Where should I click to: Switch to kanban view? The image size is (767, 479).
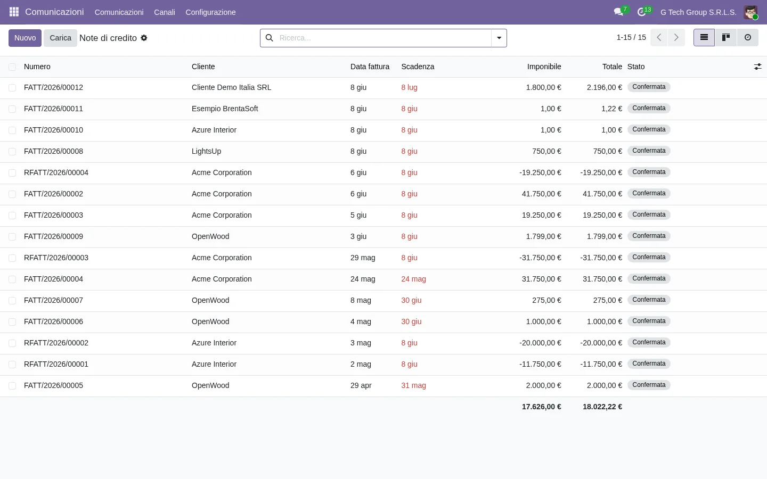(x=726, y=37)
